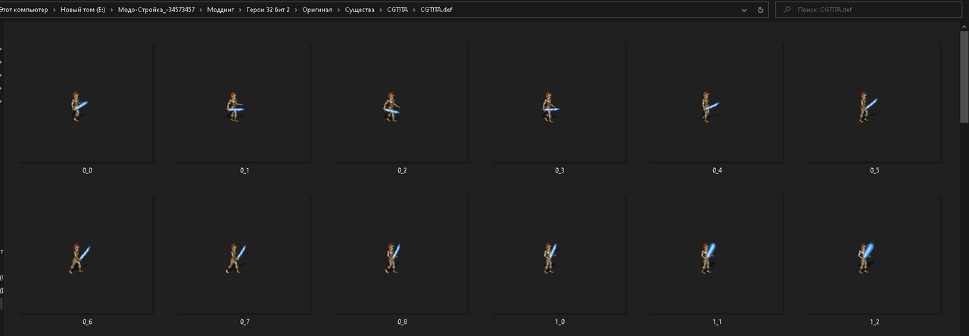
Task: Select the 0_2 sprite thumbnail
Action: pos(401,102)
